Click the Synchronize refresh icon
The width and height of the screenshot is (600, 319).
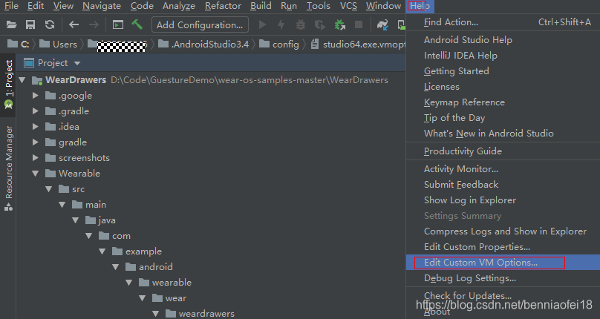tap(49, 25)
